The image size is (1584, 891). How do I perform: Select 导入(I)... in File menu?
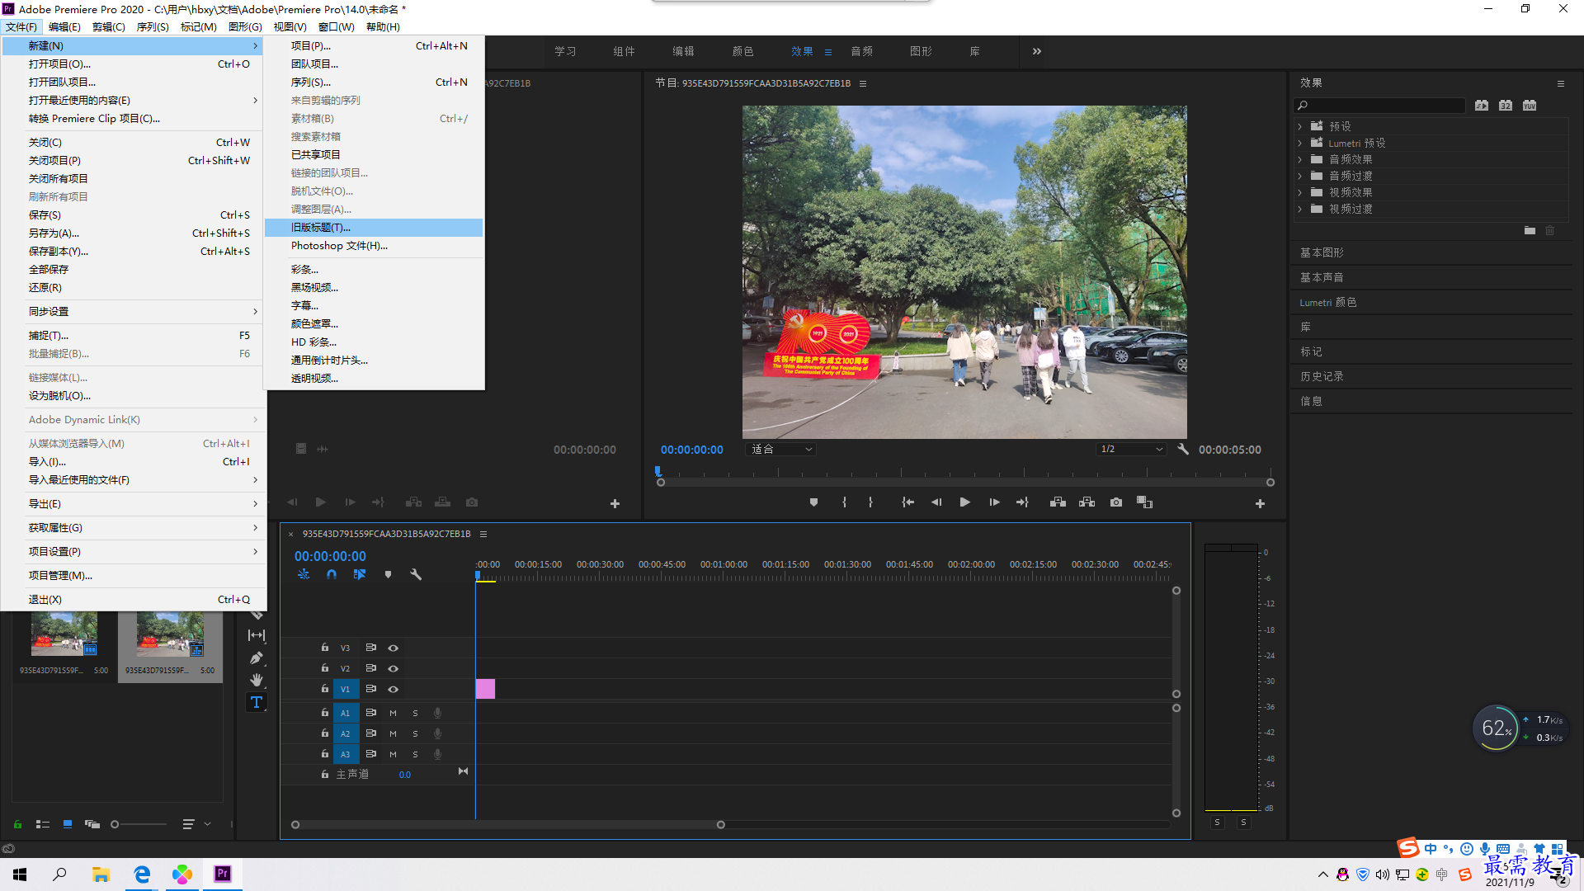[134, 462]
